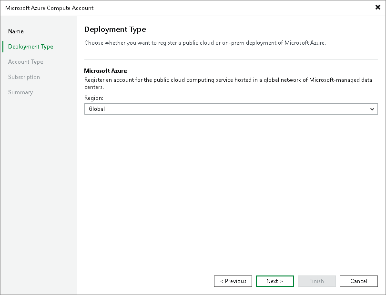Open the Summary step
Viewport: 386px width, 295px height.
click(20, 92)
